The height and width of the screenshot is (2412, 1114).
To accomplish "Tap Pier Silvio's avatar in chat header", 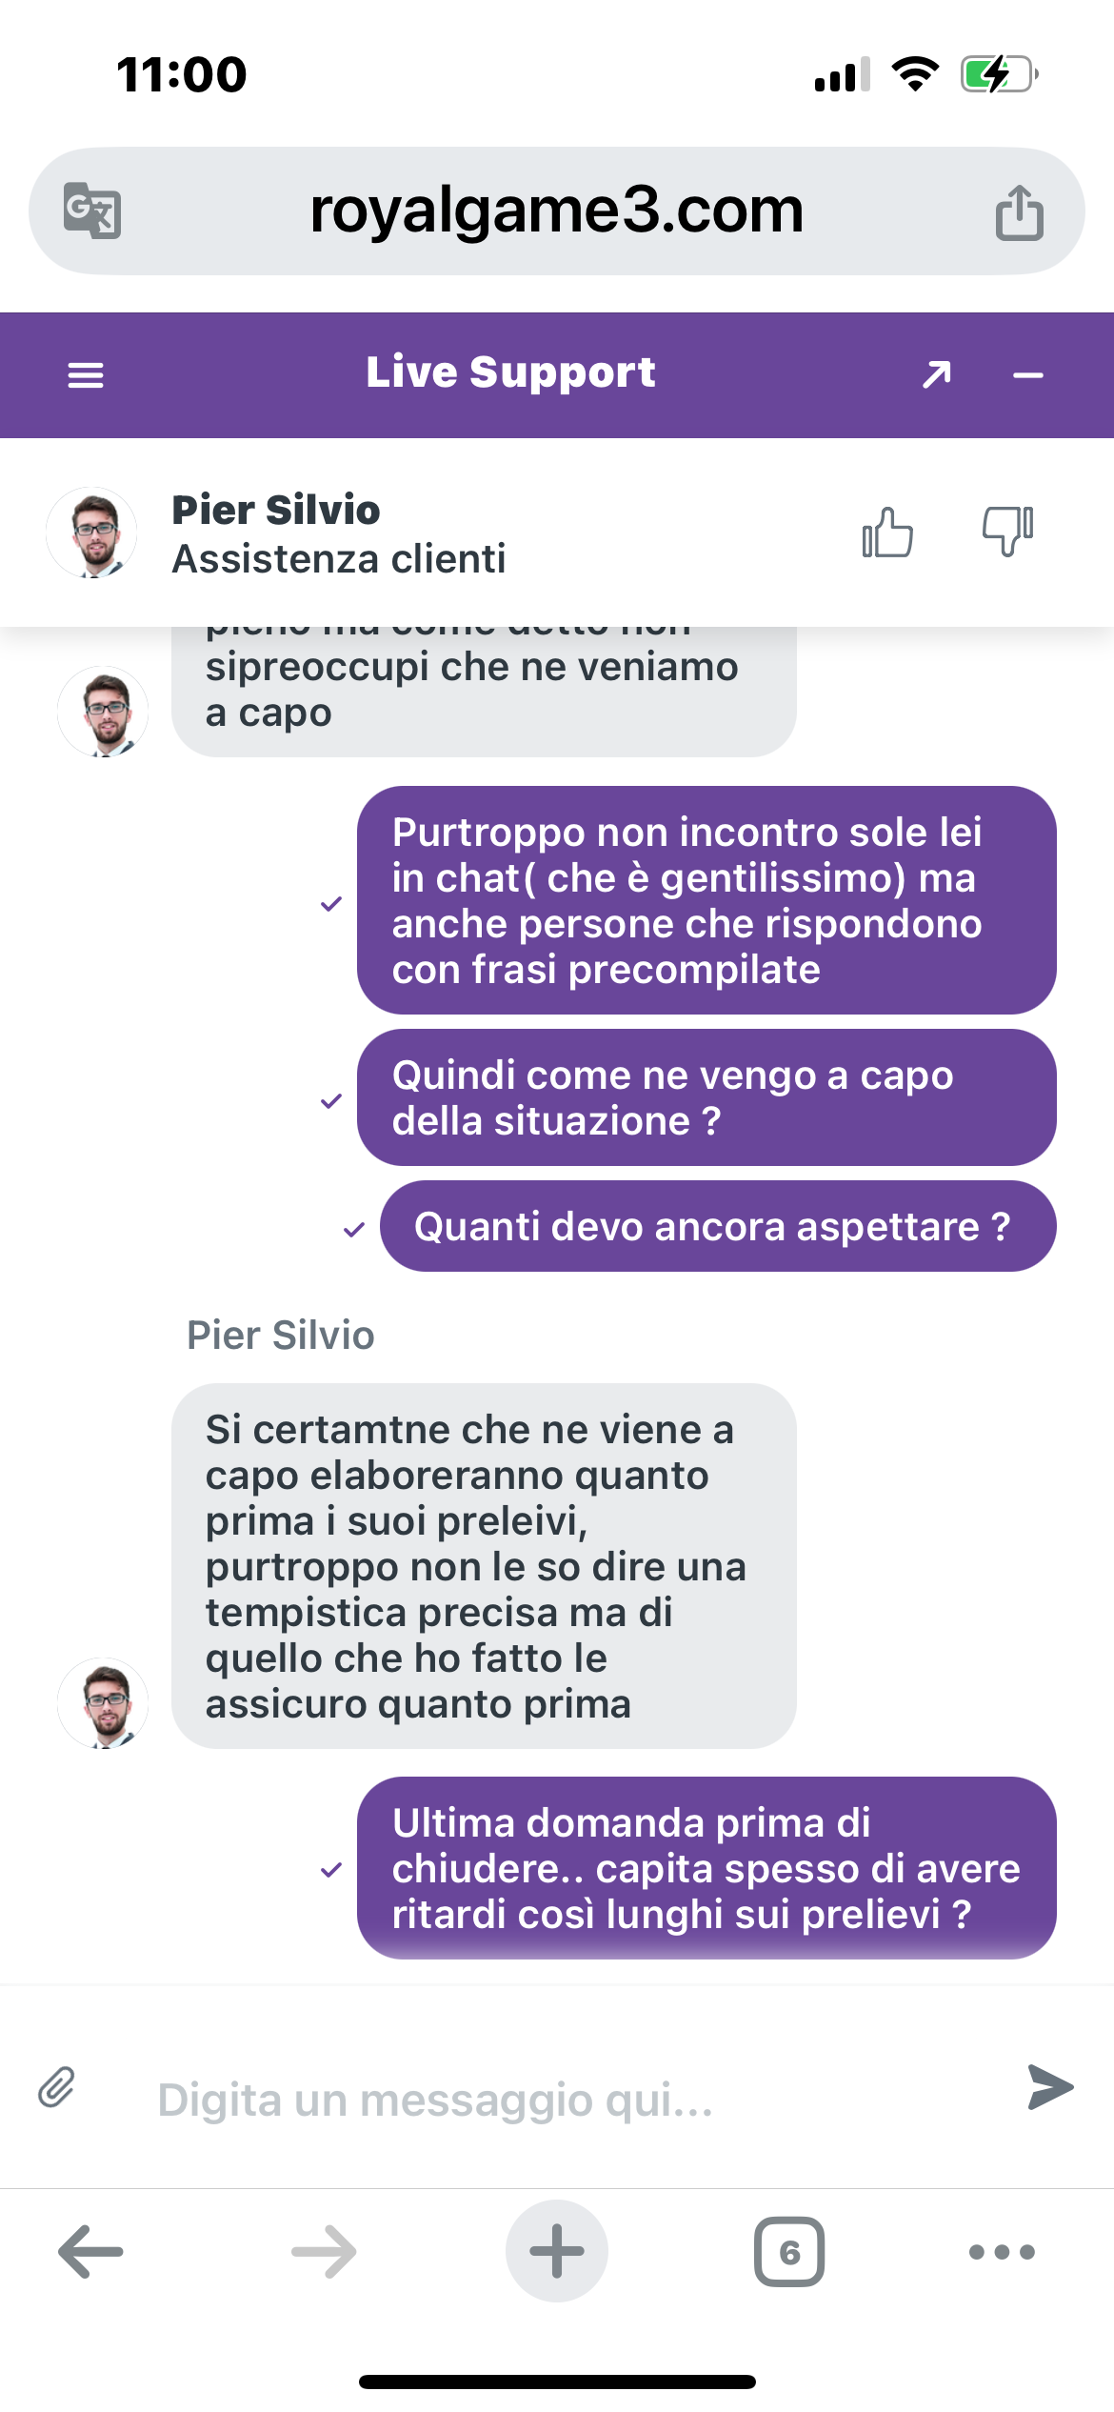I will [91, 533].
